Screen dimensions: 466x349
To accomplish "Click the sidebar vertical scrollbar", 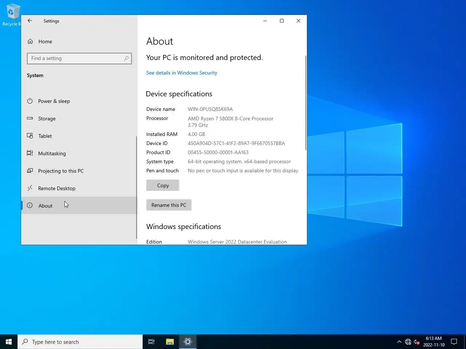I will [137, 188].
